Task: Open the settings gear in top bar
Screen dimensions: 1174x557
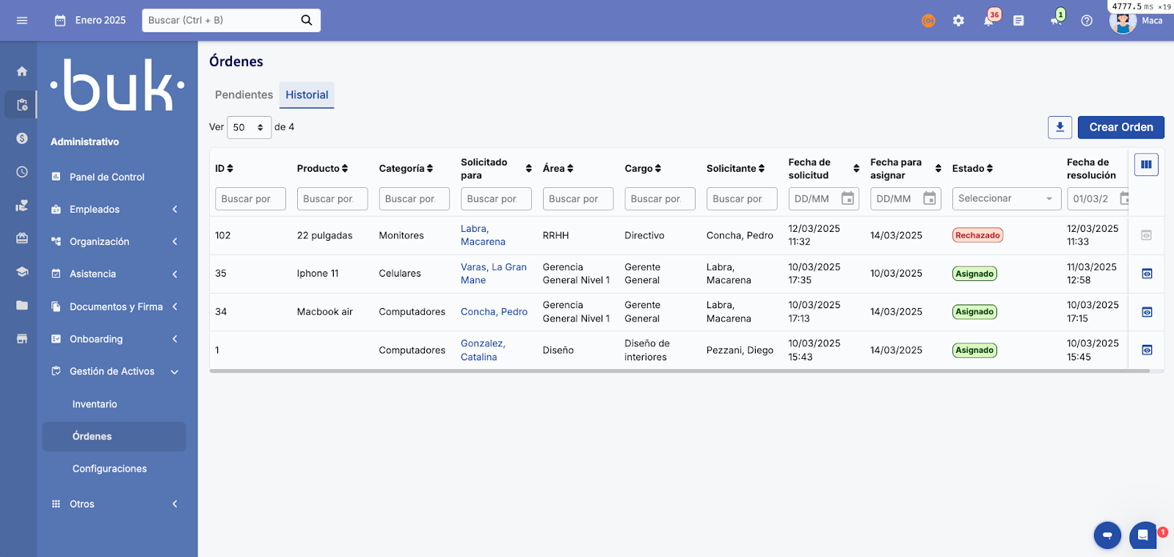Action: [x=958, y=21]
